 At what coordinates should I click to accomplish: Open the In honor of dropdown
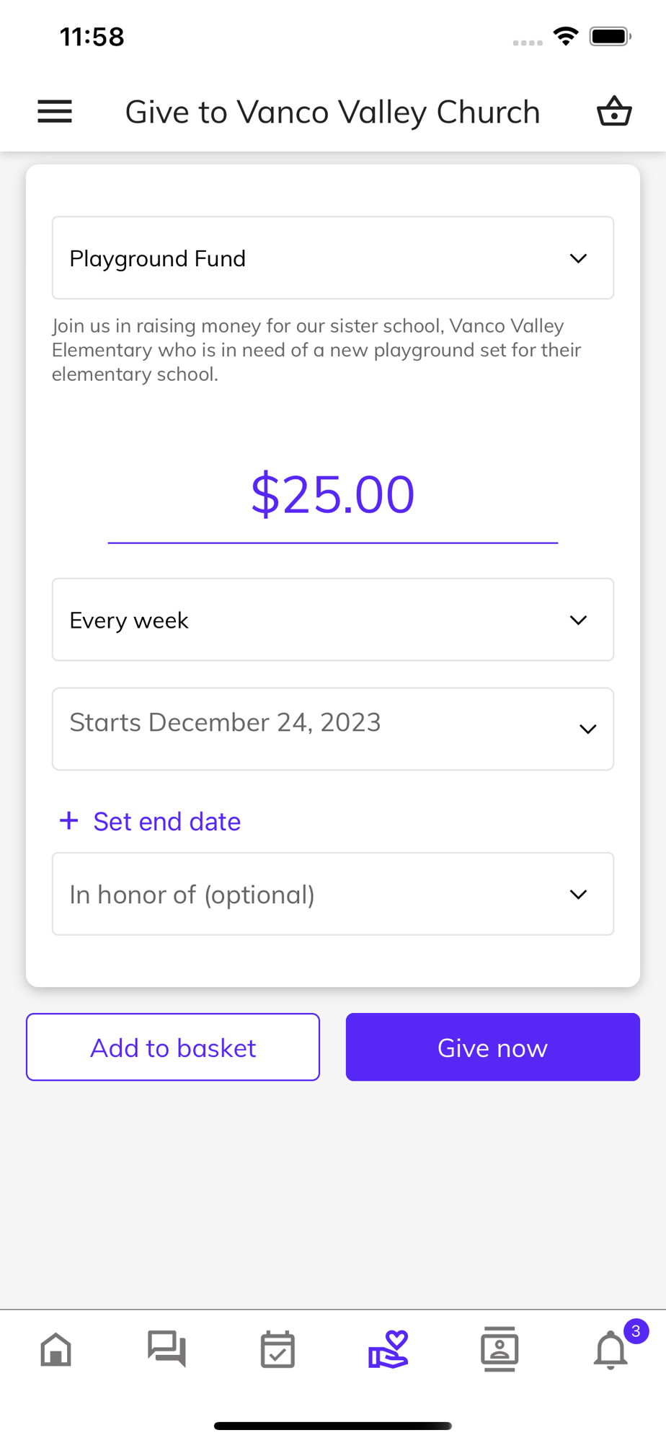coord(332,895)
